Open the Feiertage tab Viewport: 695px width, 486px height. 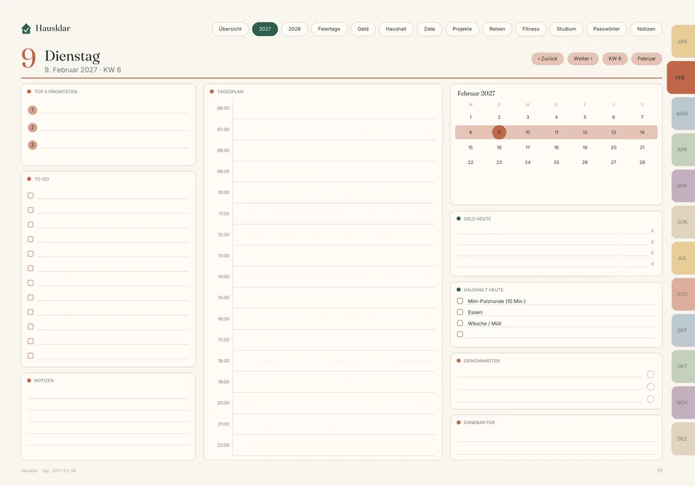coord(329,29)
